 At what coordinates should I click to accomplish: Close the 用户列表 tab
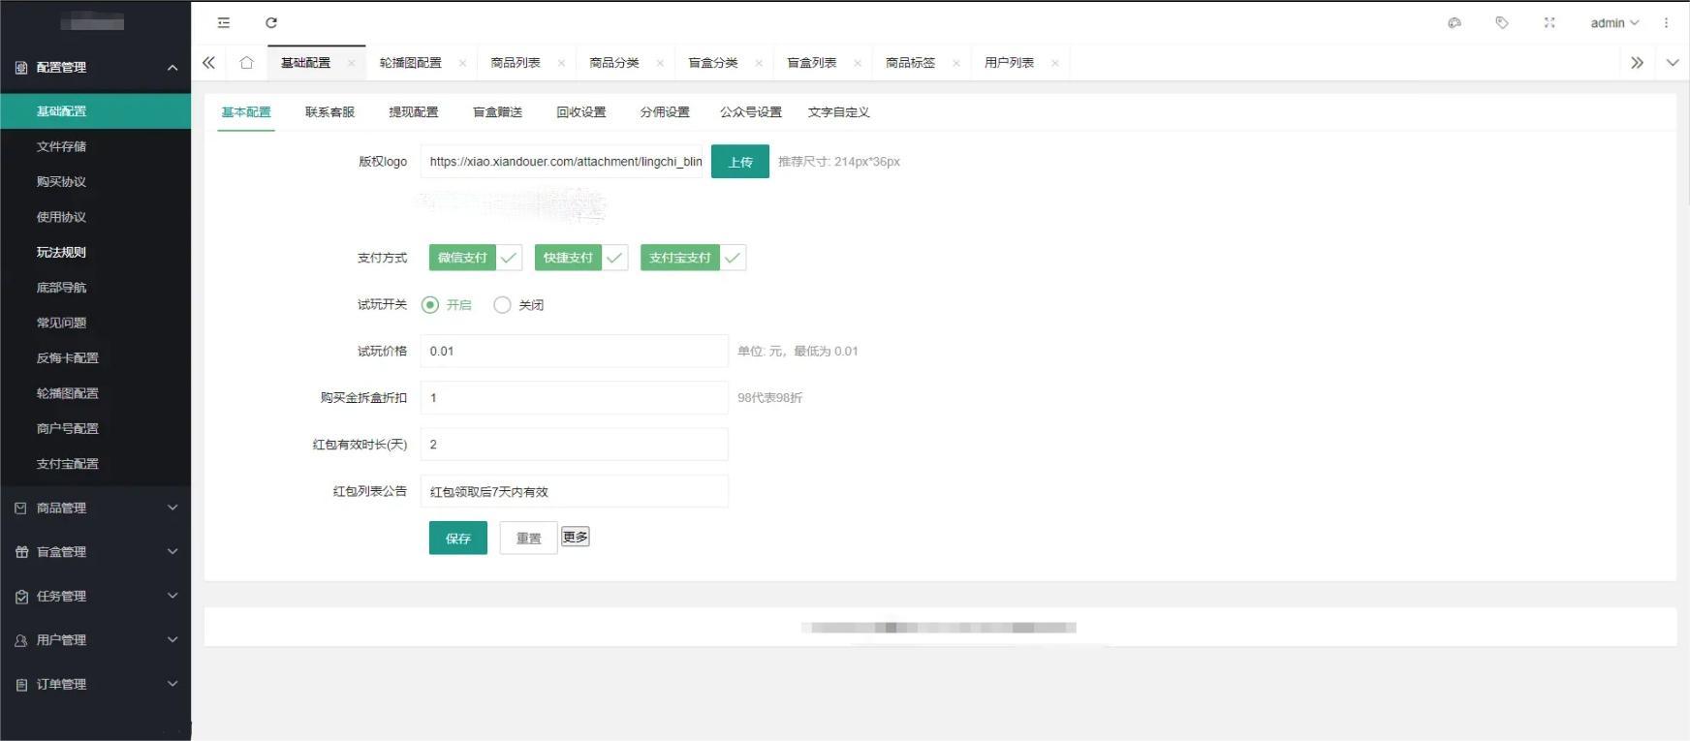pyautogui.click(x=1055, y=63)
